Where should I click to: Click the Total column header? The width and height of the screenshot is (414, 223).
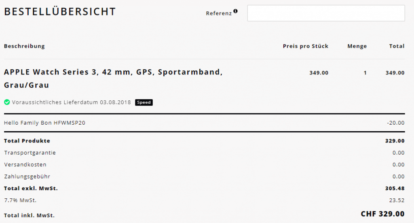tap(397, 46)
